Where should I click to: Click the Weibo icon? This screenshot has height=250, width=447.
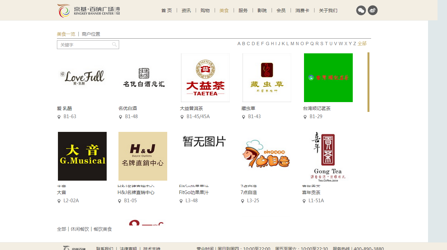coord(373,10)
